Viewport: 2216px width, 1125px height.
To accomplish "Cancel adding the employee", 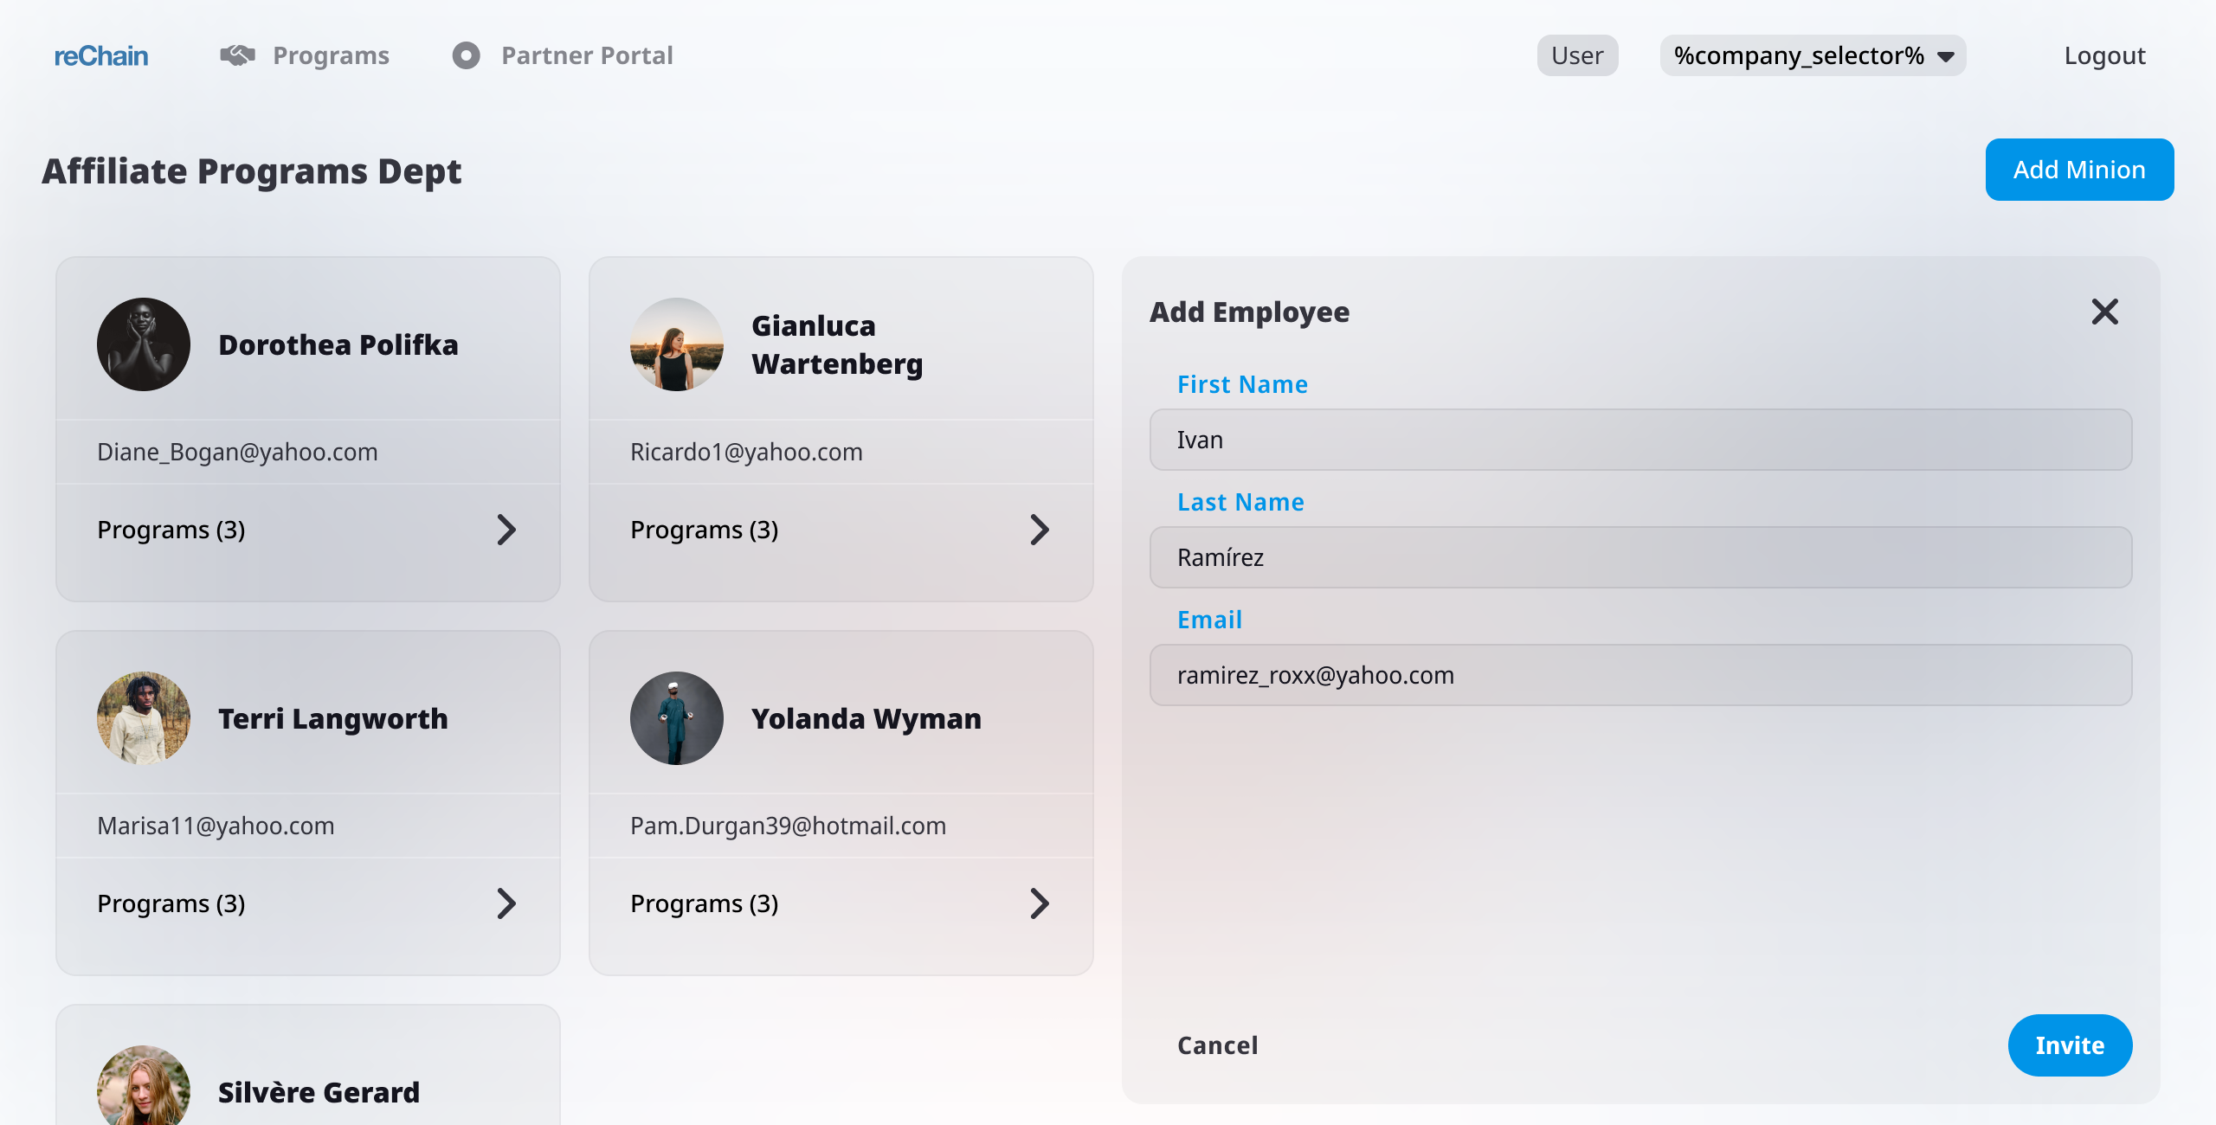I will click(x=1217, y=1045).
